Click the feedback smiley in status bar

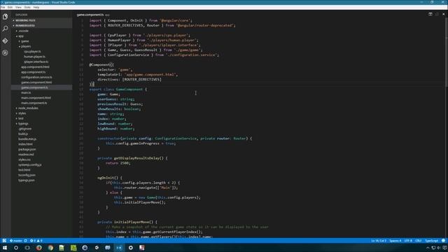pos(443,241)
